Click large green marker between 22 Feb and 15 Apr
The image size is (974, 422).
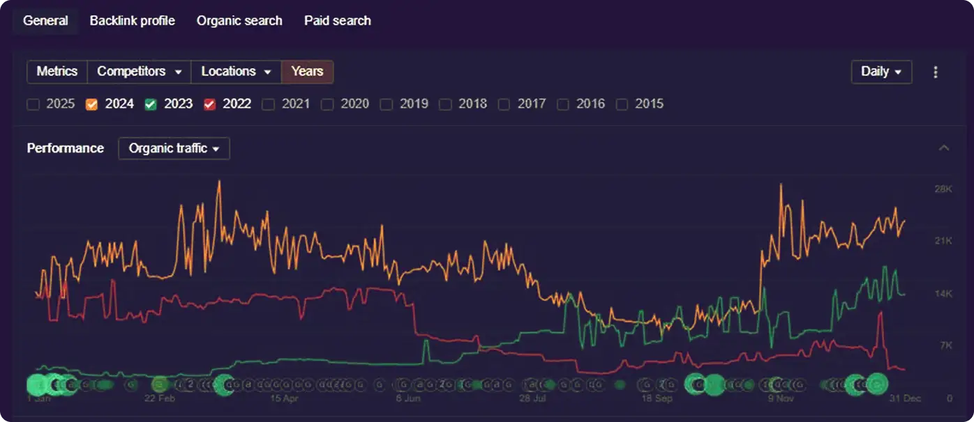pyautogui.click(x=224, y=384)
